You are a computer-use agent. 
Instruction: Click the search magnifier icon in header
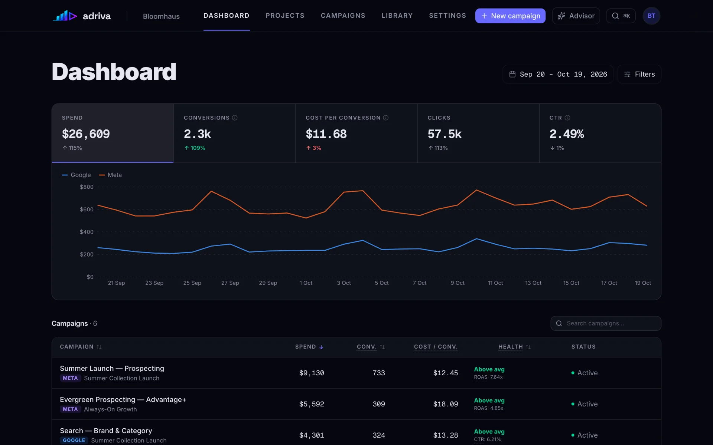coord(615,16)
